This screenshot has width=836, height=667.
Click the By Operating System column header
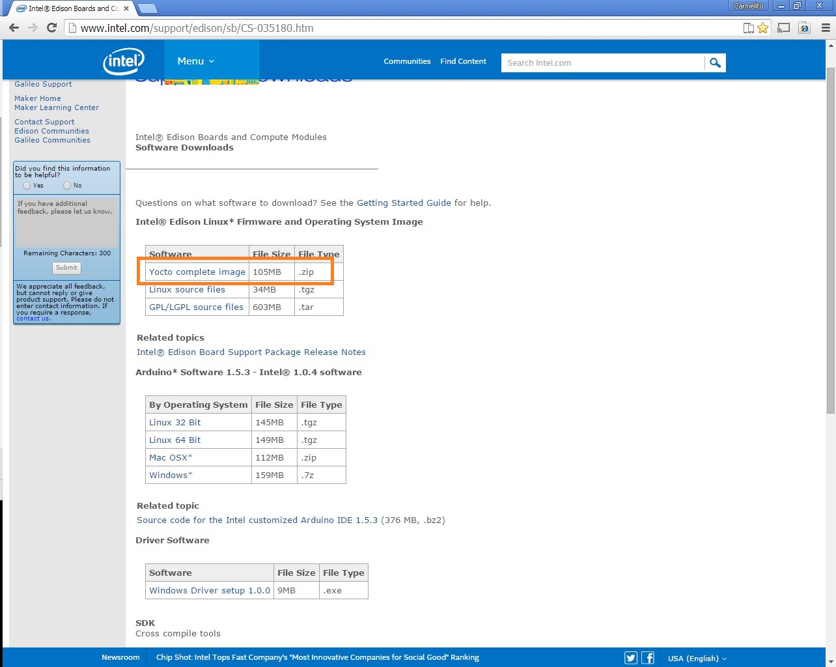(x=199, y=404)
